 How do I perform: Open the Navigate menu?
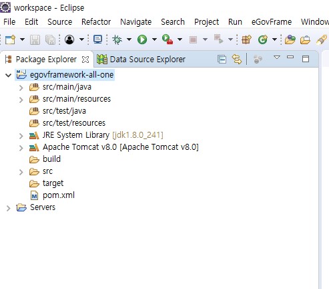tap(136, 22)
